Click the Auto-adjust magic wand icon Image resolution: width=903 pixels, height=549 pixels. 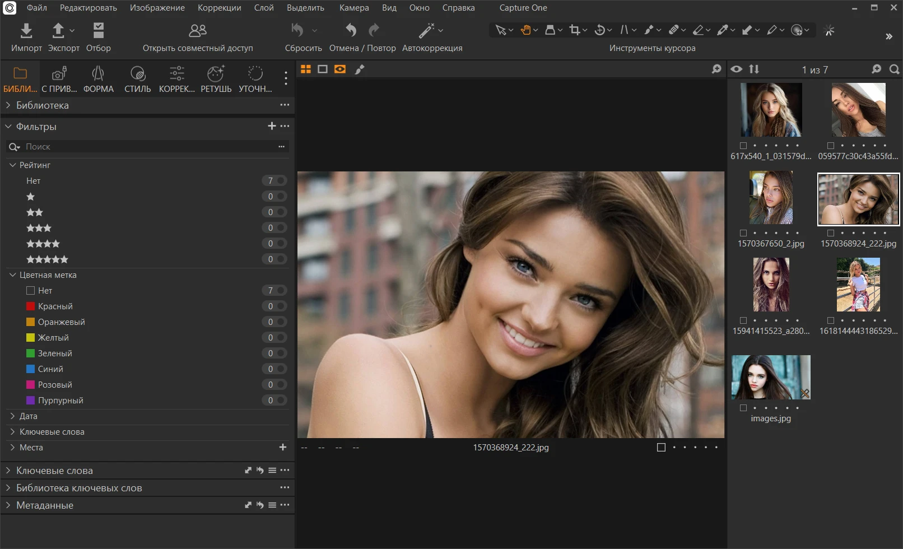coord(427,30)
